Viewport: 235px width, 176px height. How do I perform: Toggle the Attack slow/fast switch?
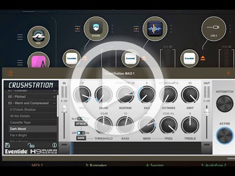point(81,119)
